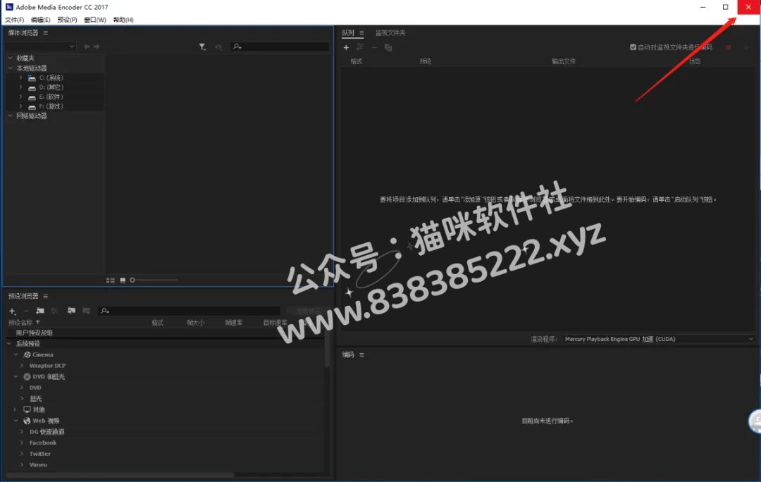Image resolution: width=761 pixels, height=482 pixels.
Task: Click the Add Output icon in Queue toolbar
Action: coord(360,47)
